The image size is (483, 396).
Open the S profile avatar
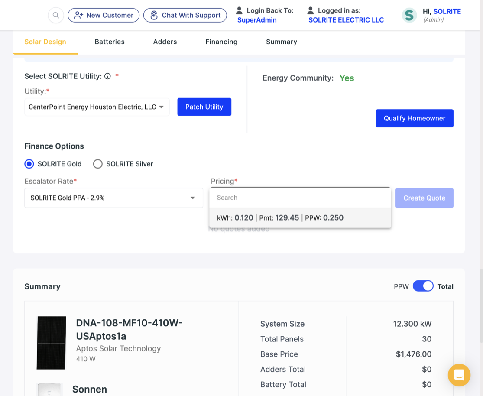pos(409,15)
